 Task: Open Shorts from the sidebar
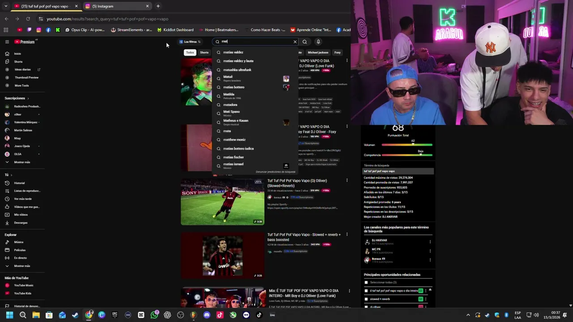click(18, 62)
